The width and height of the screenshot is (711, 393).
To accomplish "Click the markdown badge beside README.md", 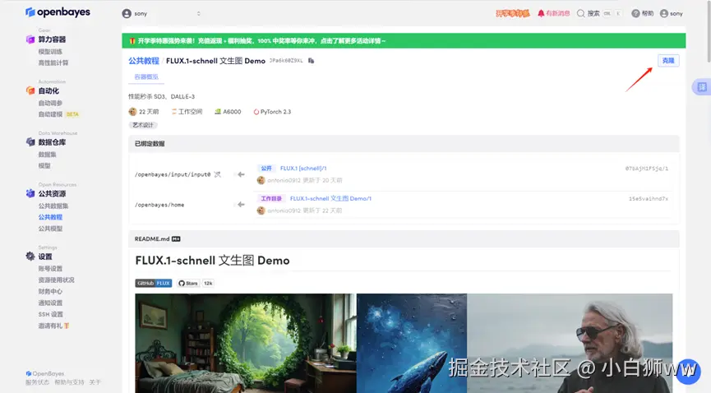I will click(x=176, y=238).
